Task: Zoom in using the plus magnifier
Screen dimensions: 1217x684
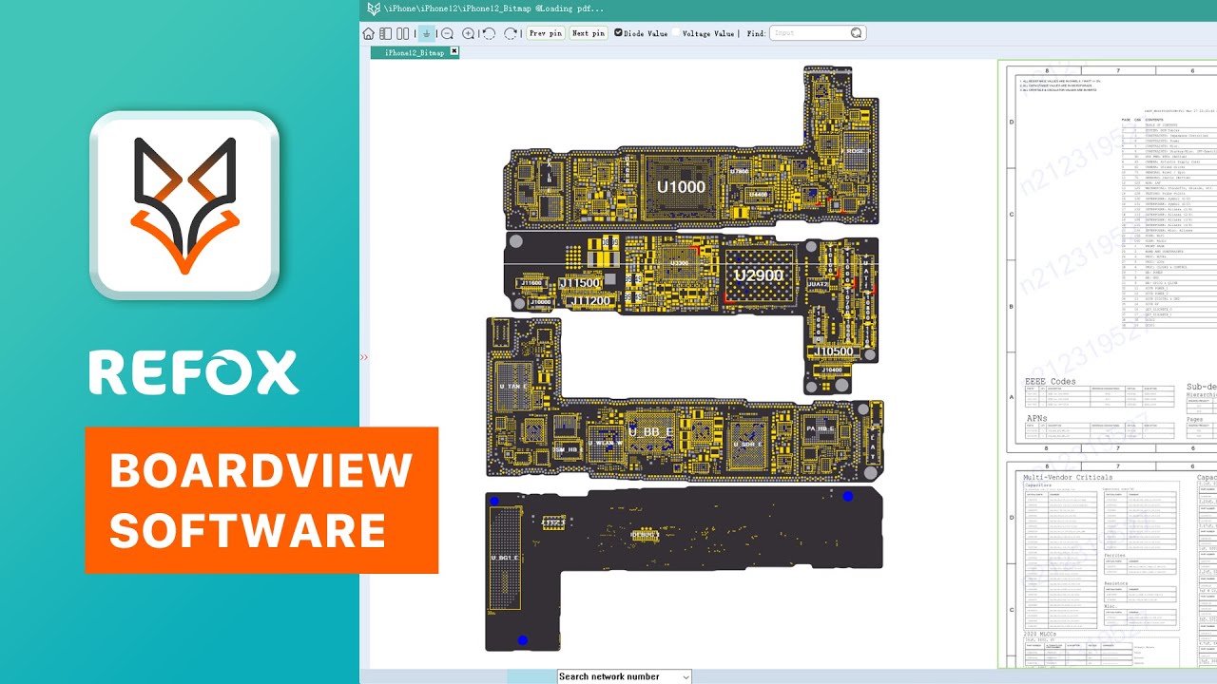Action: point(469,33)
